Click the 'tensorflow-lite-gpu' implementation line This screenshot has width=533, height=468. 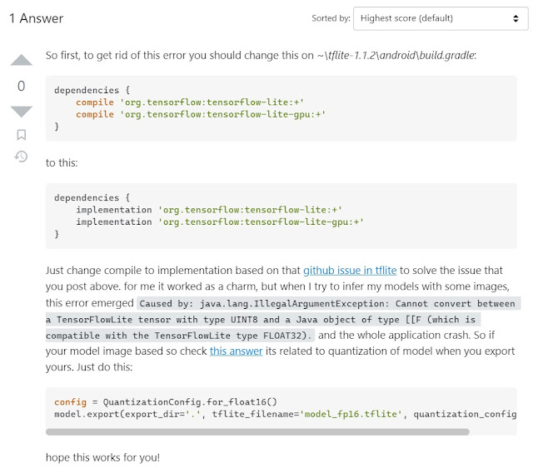(220, 222)
